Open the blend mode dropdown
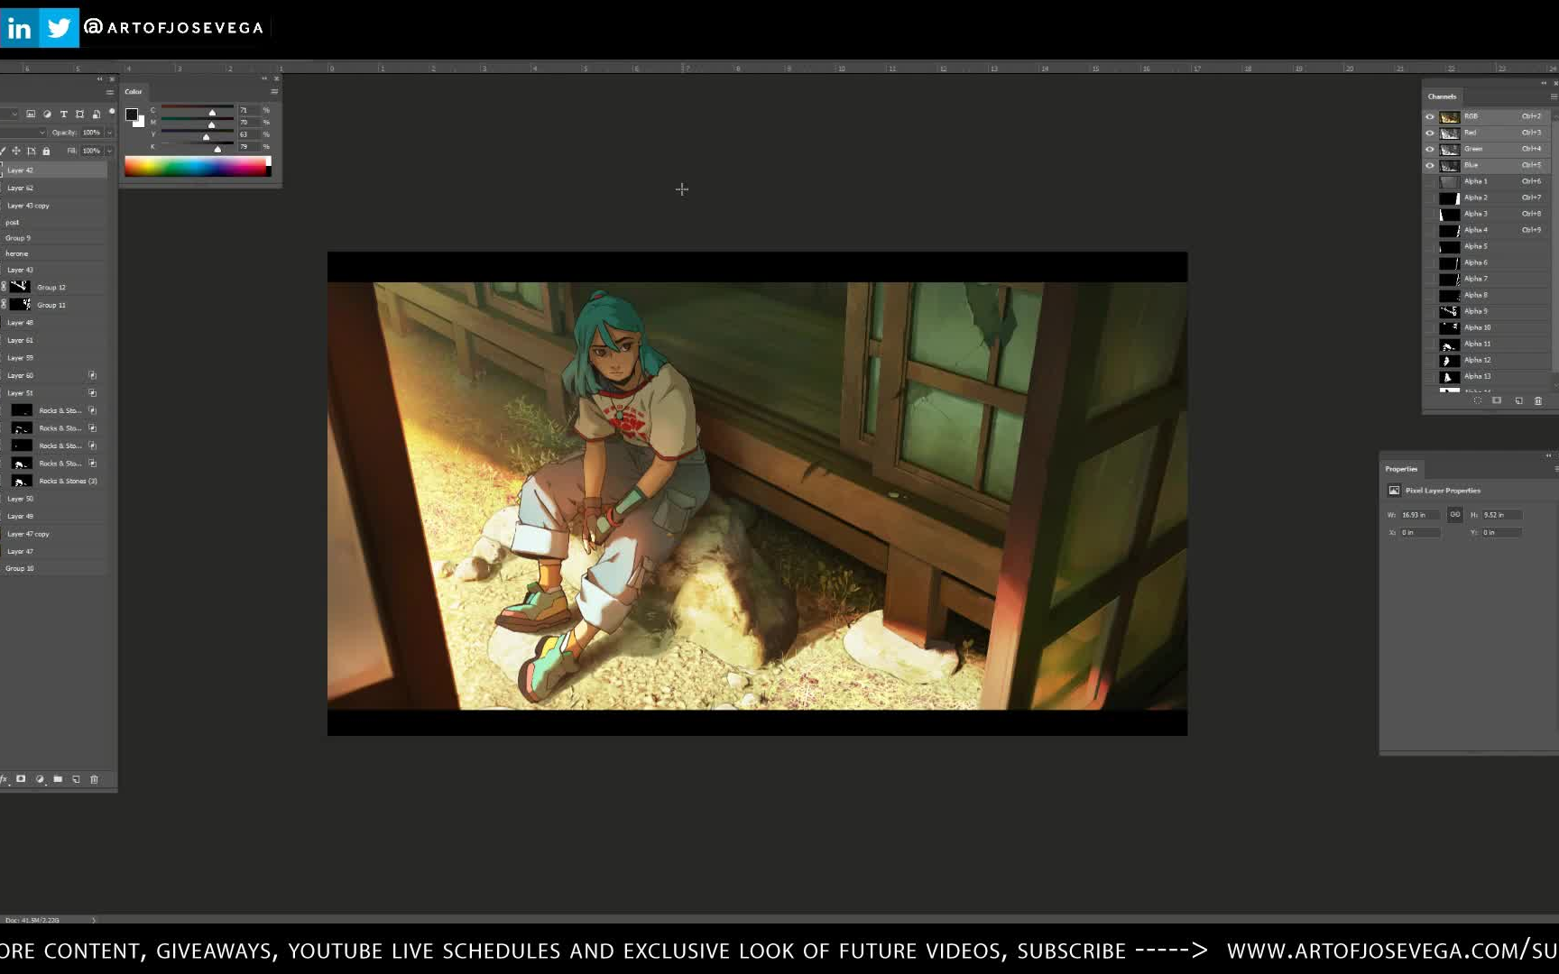The image size is (1559, 974). coord(23,133)
